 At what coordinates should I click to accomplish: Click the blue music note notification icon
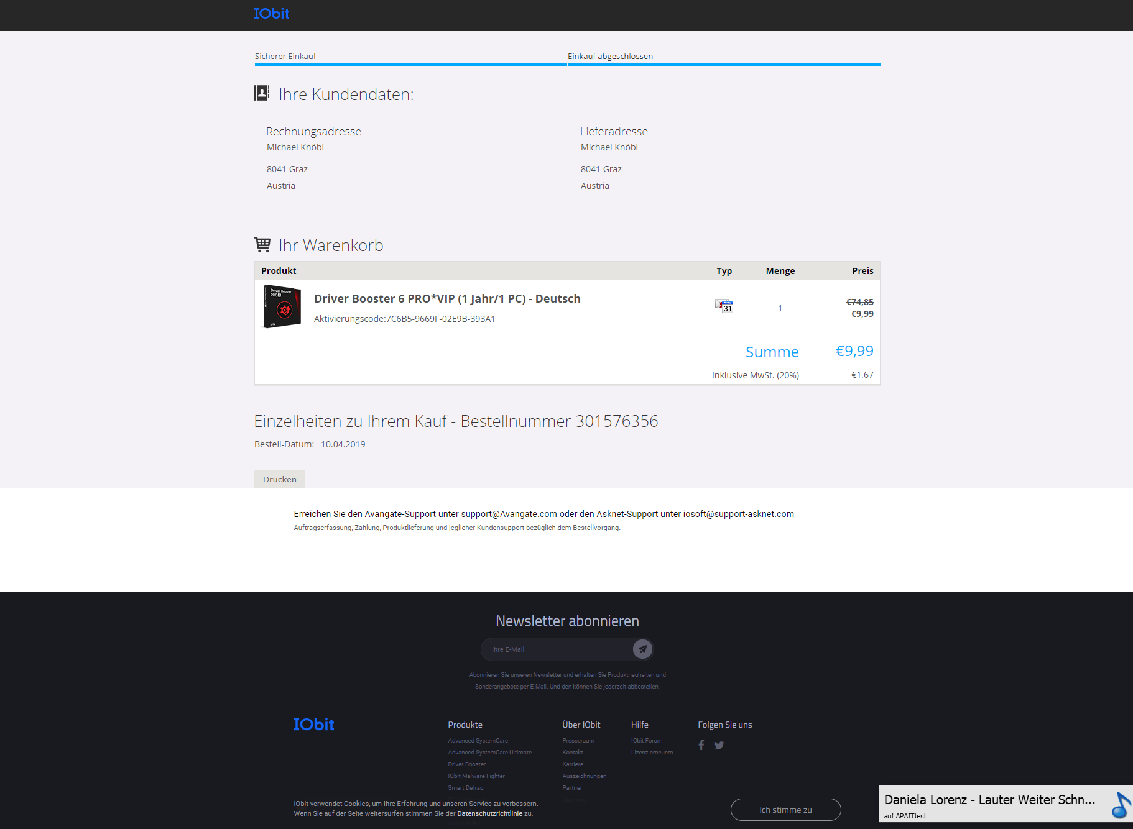1121,805
